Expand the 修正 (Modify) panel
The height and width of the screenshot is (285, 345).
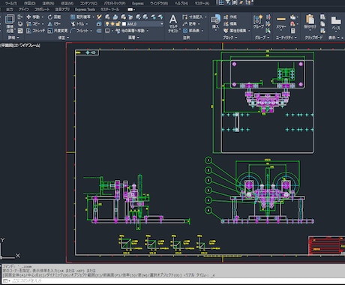63,37
